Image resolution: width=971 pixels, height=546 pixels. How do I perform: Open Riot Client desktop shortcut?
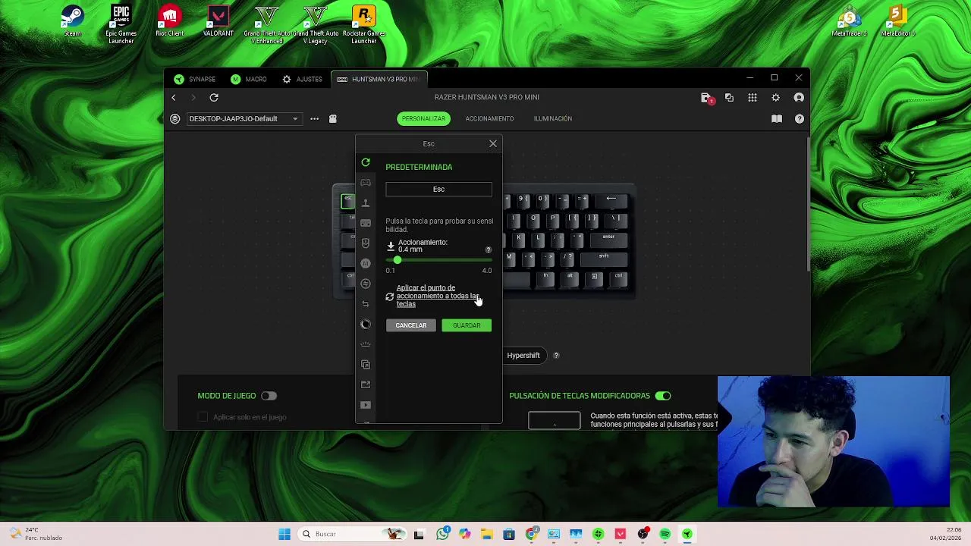(170, 21)
